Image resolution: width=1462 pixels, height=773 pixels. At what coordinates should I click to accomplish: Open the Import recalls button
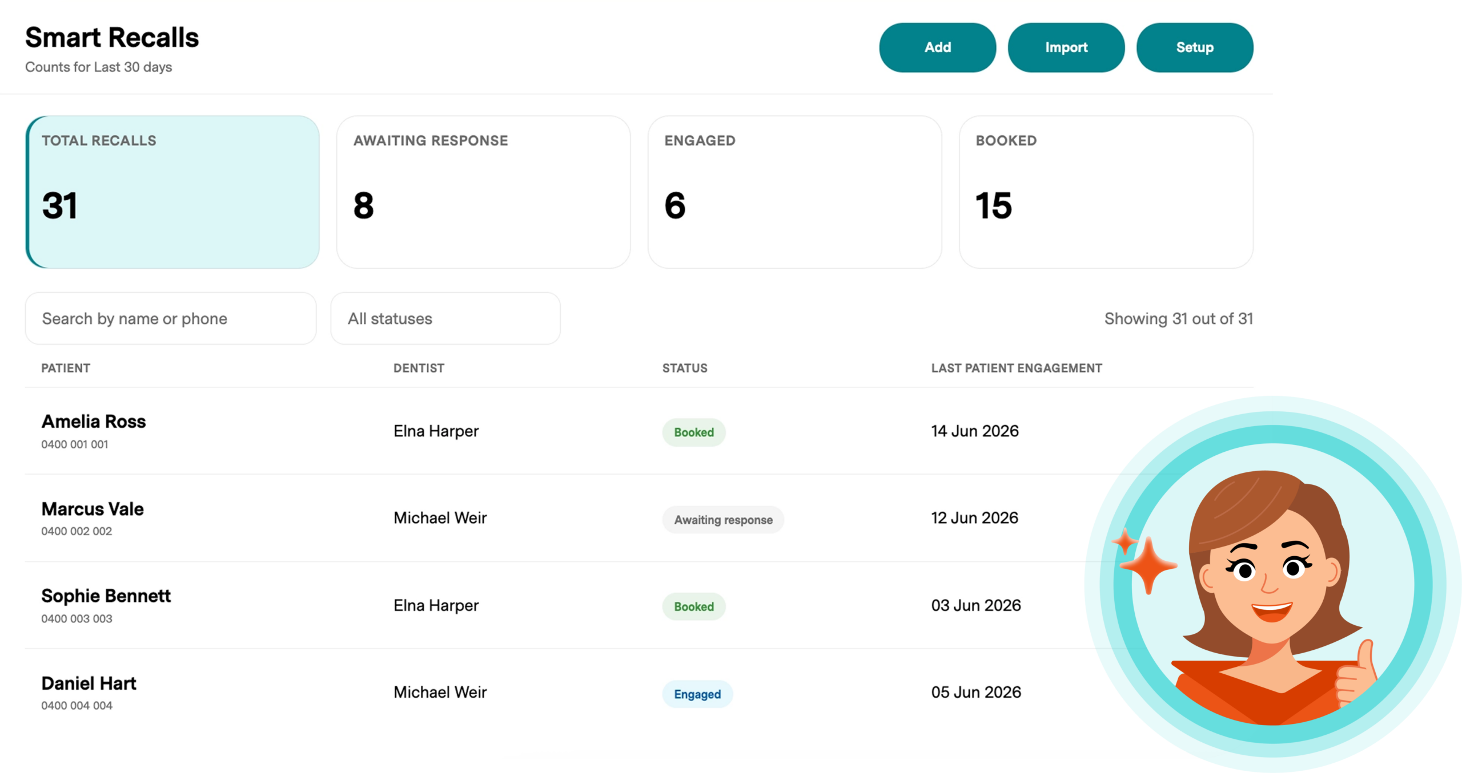click(1066, 47)
